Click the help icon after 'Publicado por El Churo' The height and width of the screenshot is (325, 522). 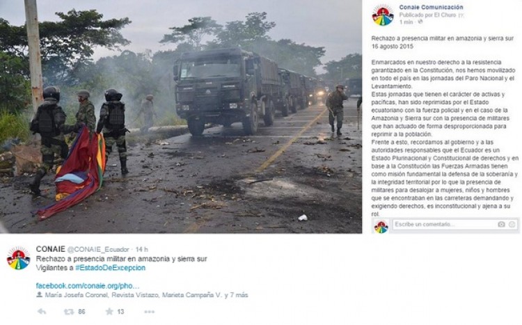click(461, 15)
